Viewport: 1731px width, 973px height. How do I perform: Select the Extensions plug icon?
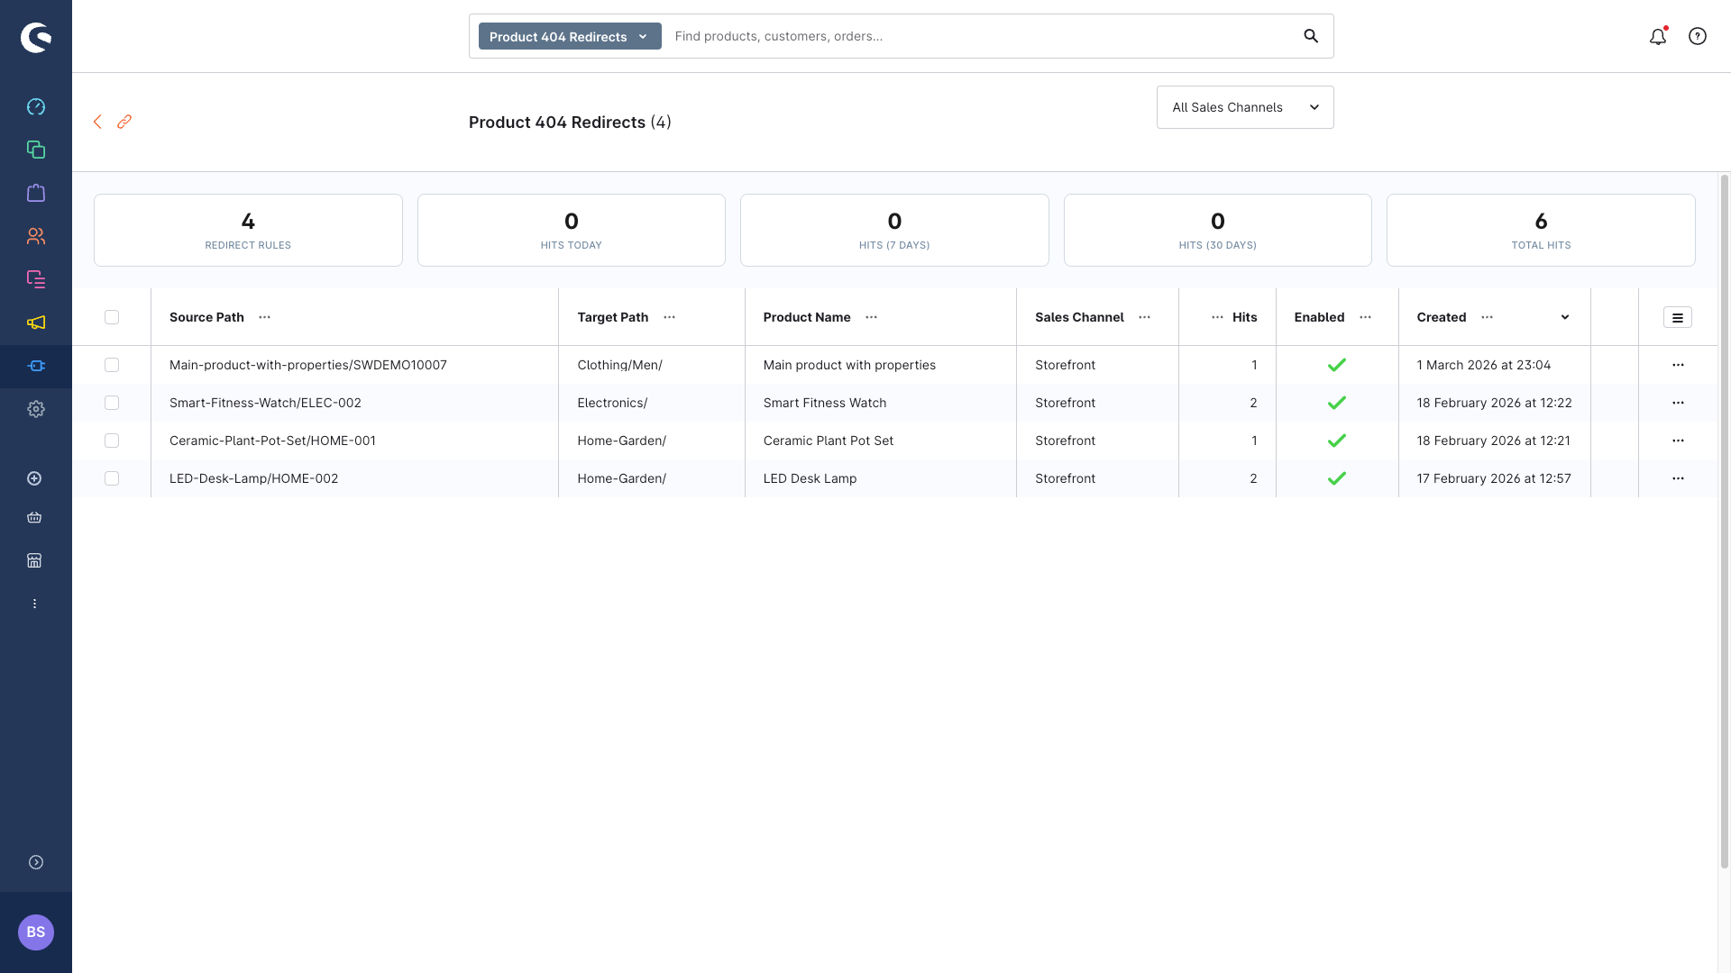(x=36, y=367)
